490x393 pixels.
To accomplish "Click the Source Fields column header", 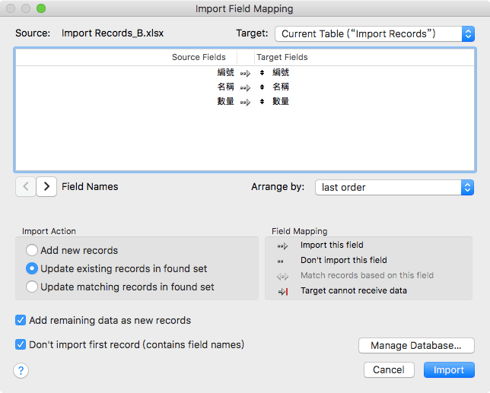I will click(x=199, y=57).
